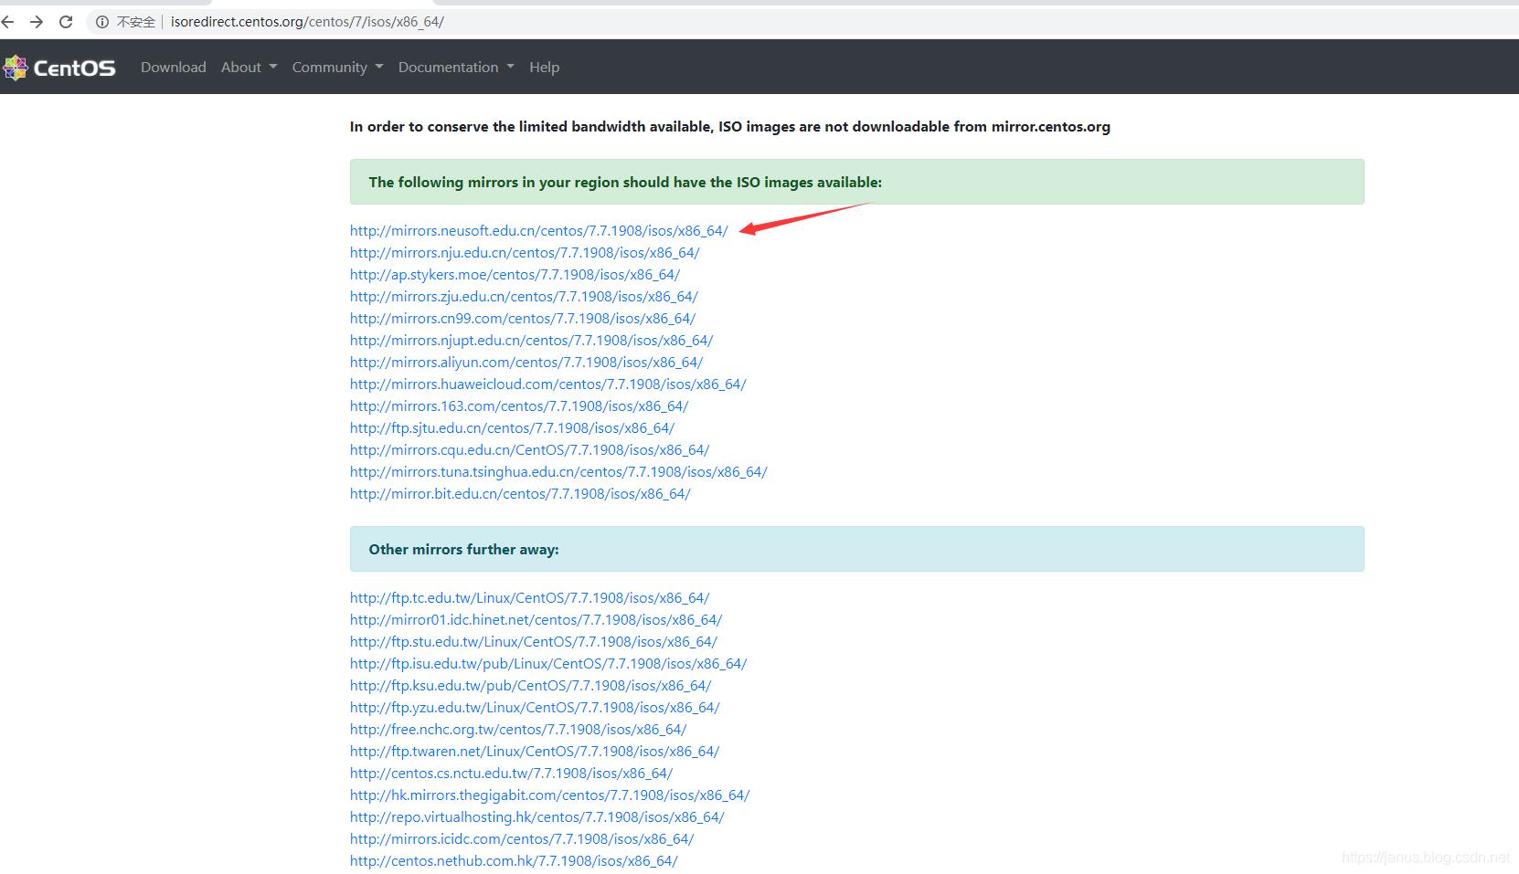Open the mirrors.cn99.com mirror link

pyautogui.click(x=523, y=319)
